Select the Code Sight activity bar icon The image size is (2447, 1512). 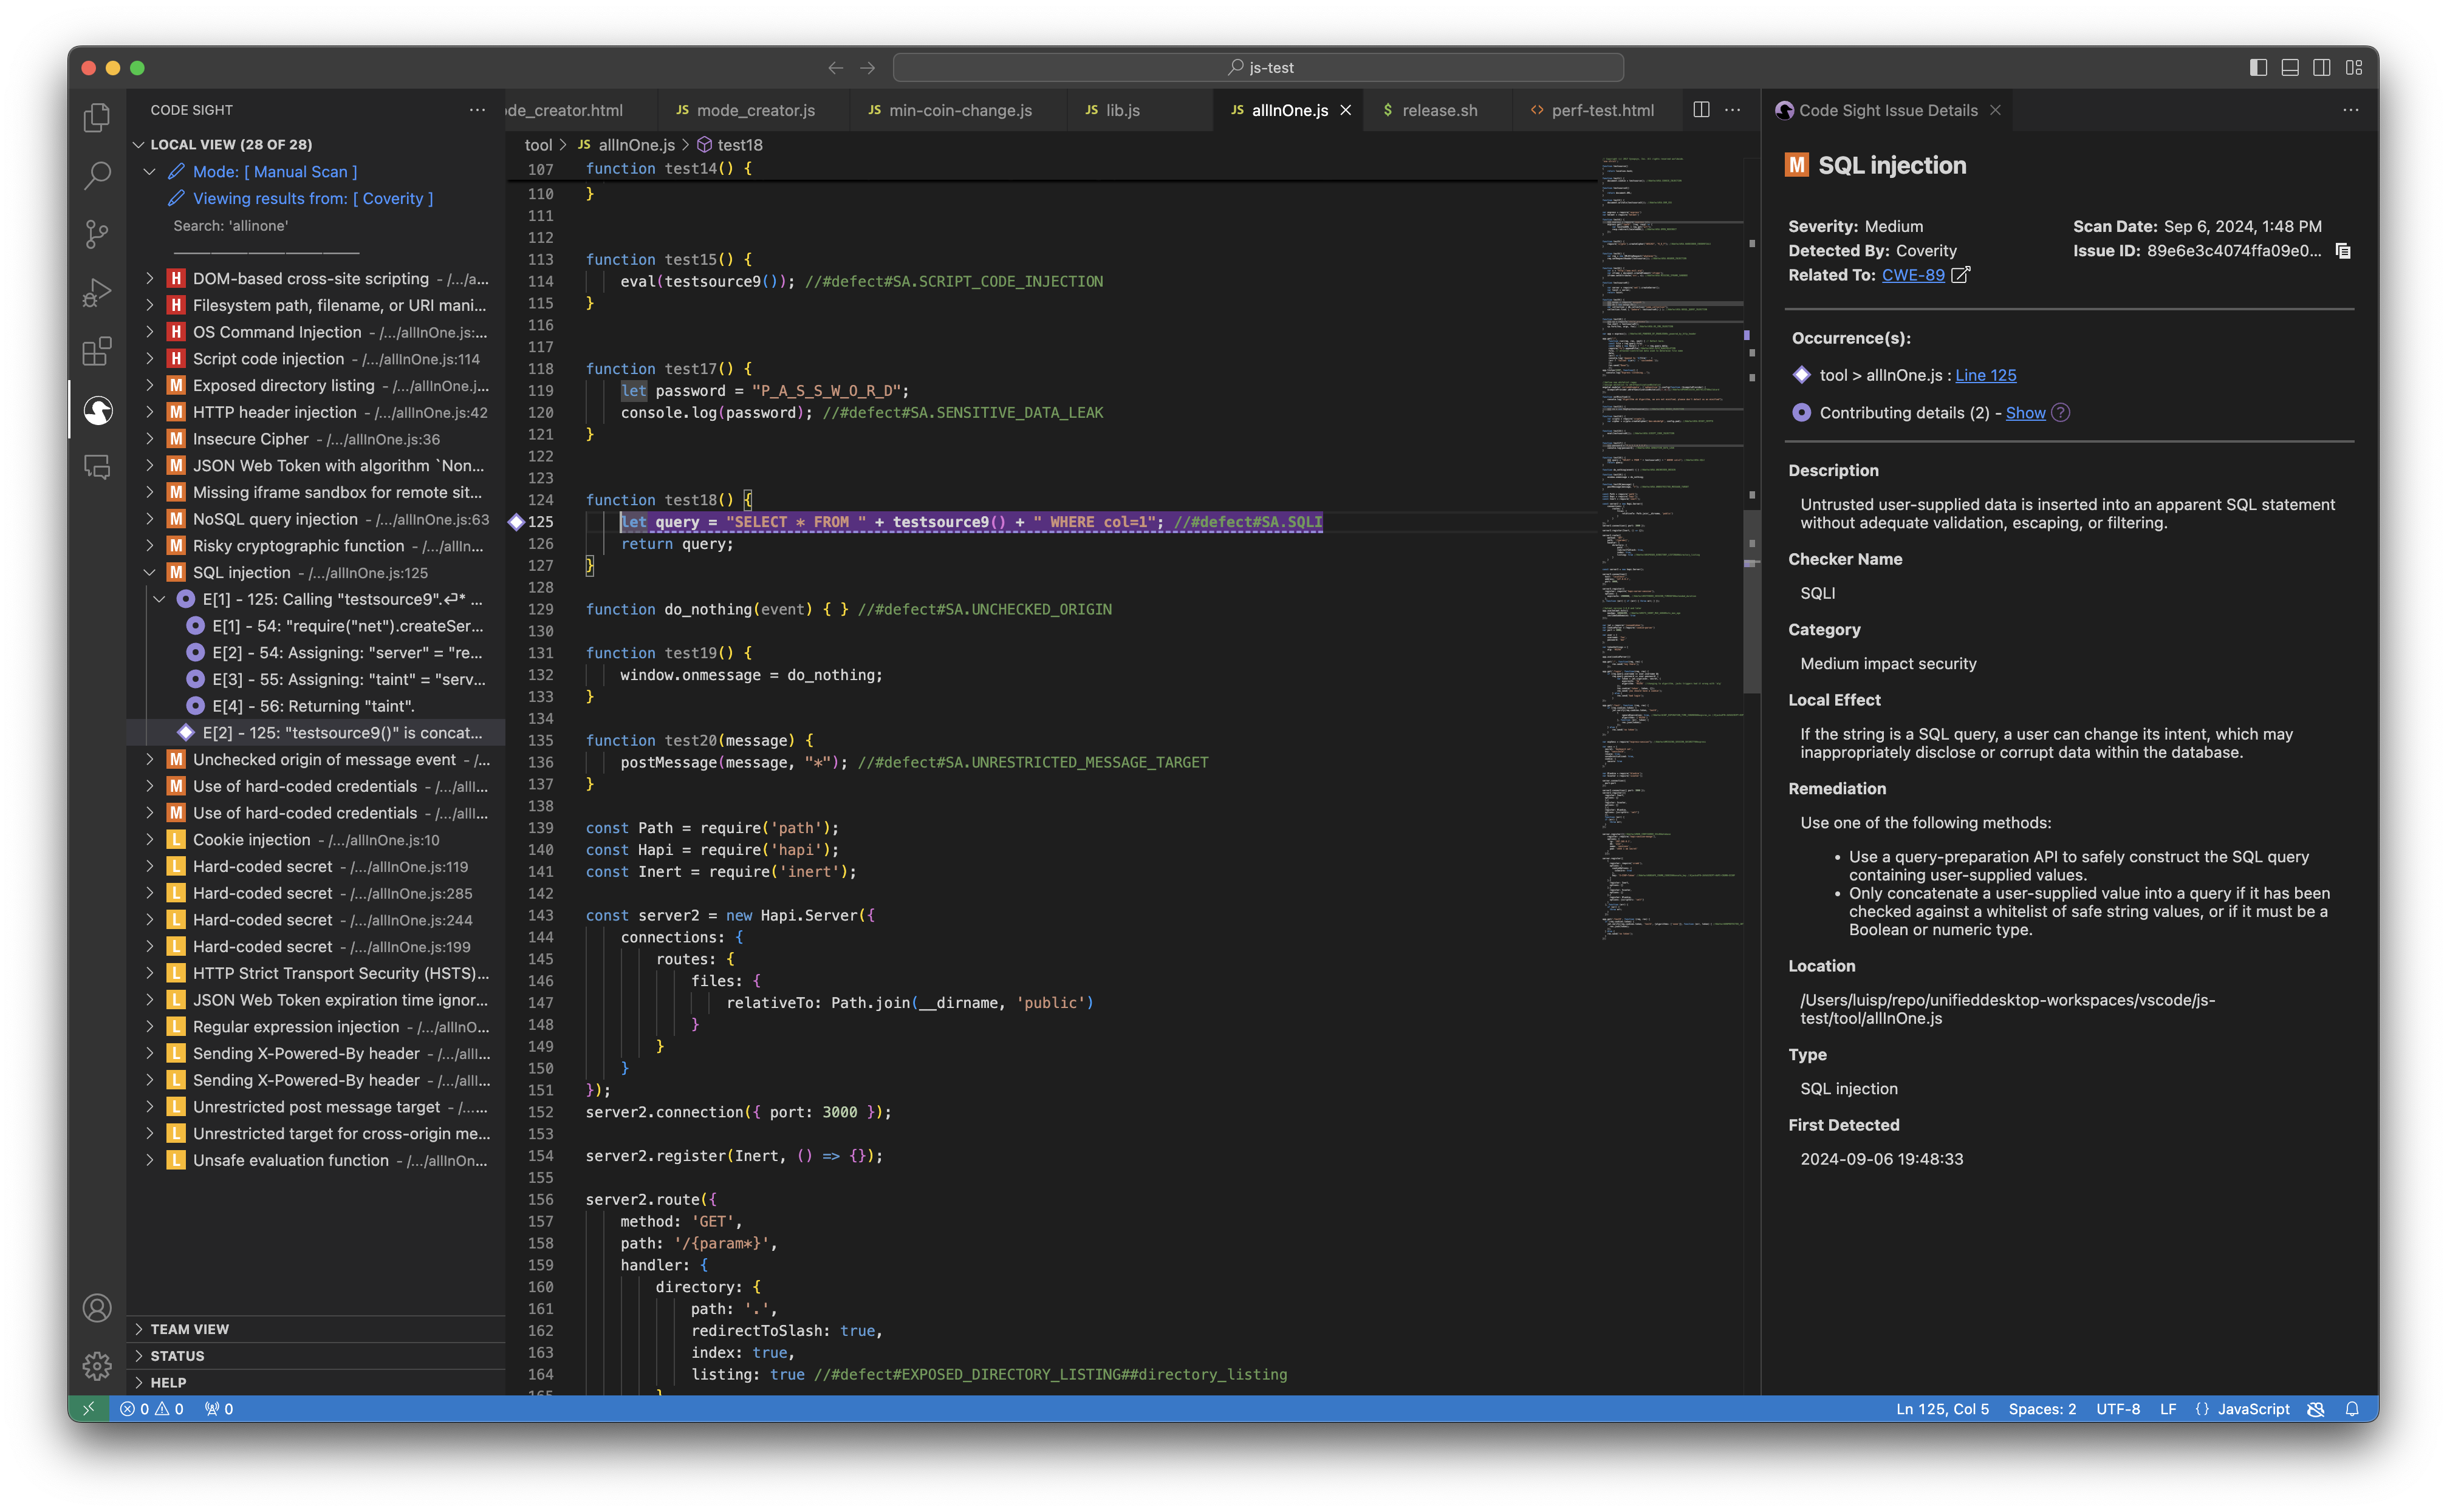(97, 410)
